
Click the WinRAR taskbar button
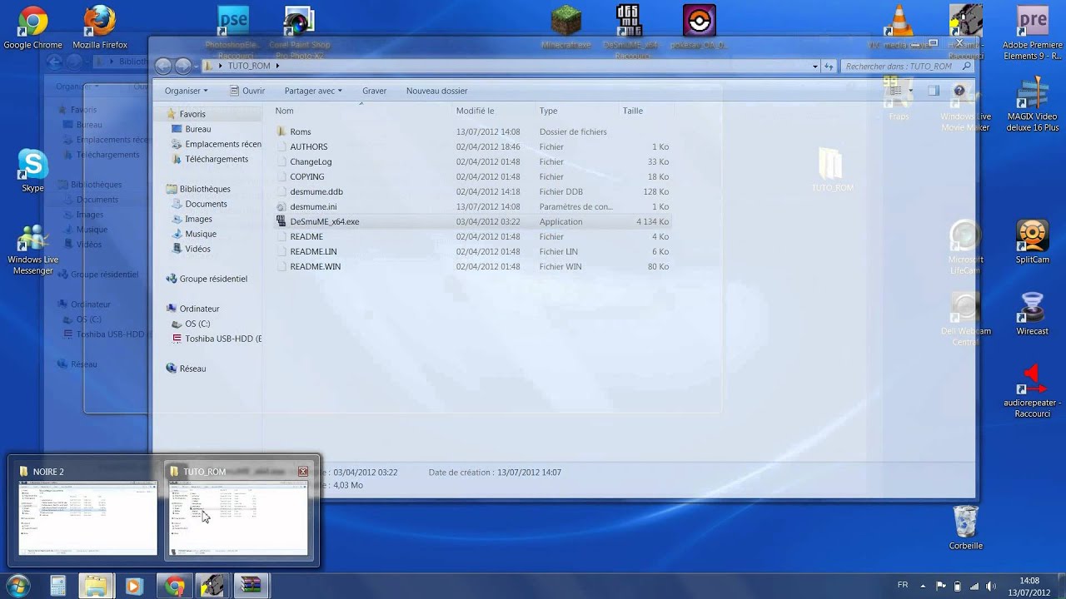point(249,586)
